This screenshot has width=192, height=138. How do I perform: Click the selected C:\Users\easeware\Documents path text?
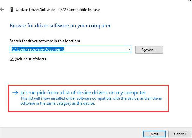point(38,49)
